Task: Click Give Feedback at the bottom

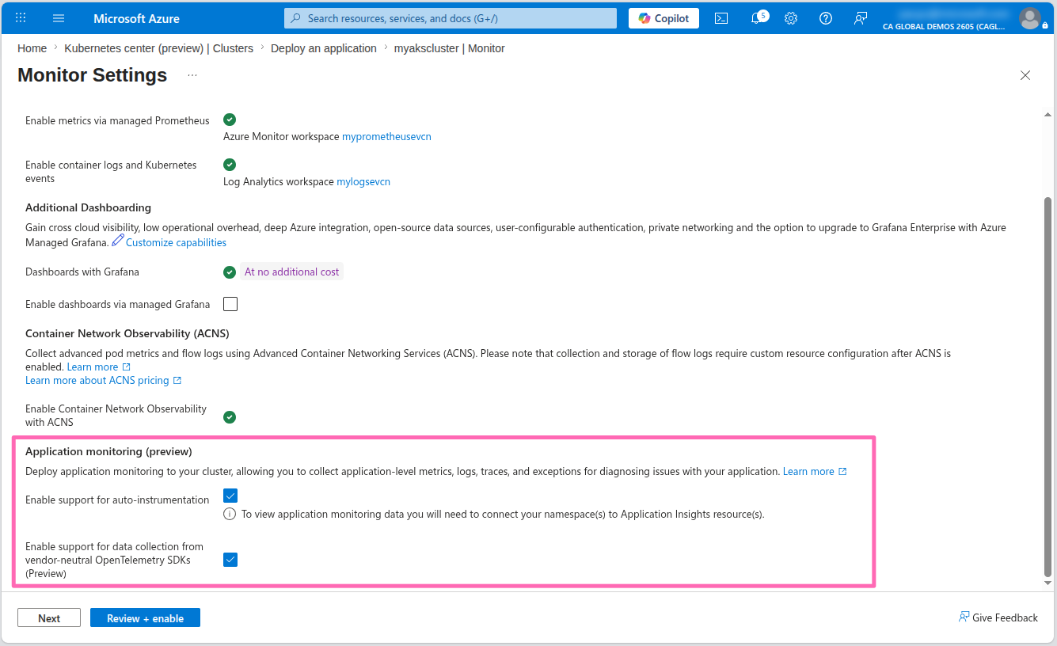Action: click(x=998, y=617)
